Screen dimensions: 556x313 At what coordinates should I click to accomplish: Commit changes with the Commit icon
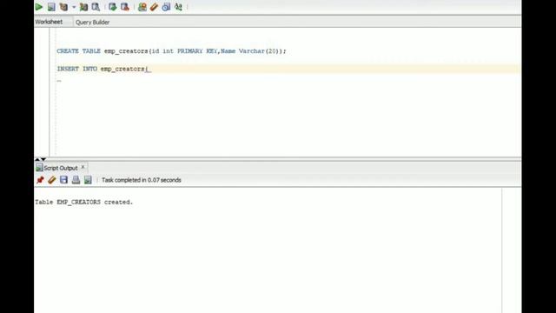[113, 7]
